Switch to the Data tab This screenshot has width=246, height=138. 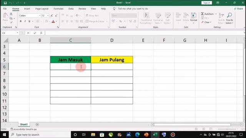(x=71, y=9)
